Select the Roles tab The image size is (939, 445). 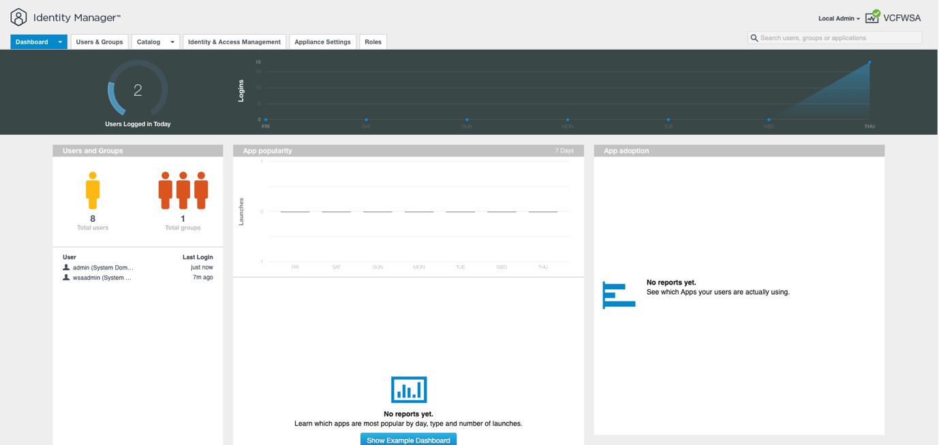[373, 42]
